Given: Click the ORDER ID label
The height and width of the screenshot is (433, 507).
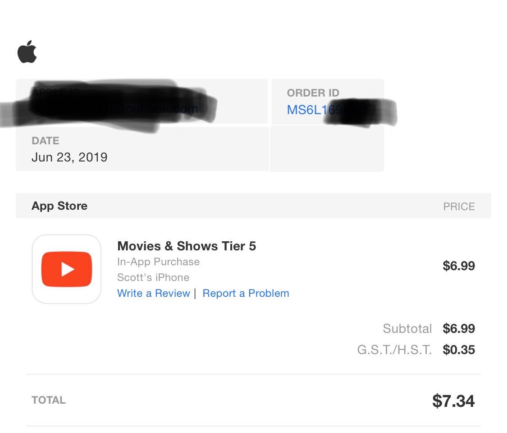Looking at the screenshot, I should coord(313,93).
